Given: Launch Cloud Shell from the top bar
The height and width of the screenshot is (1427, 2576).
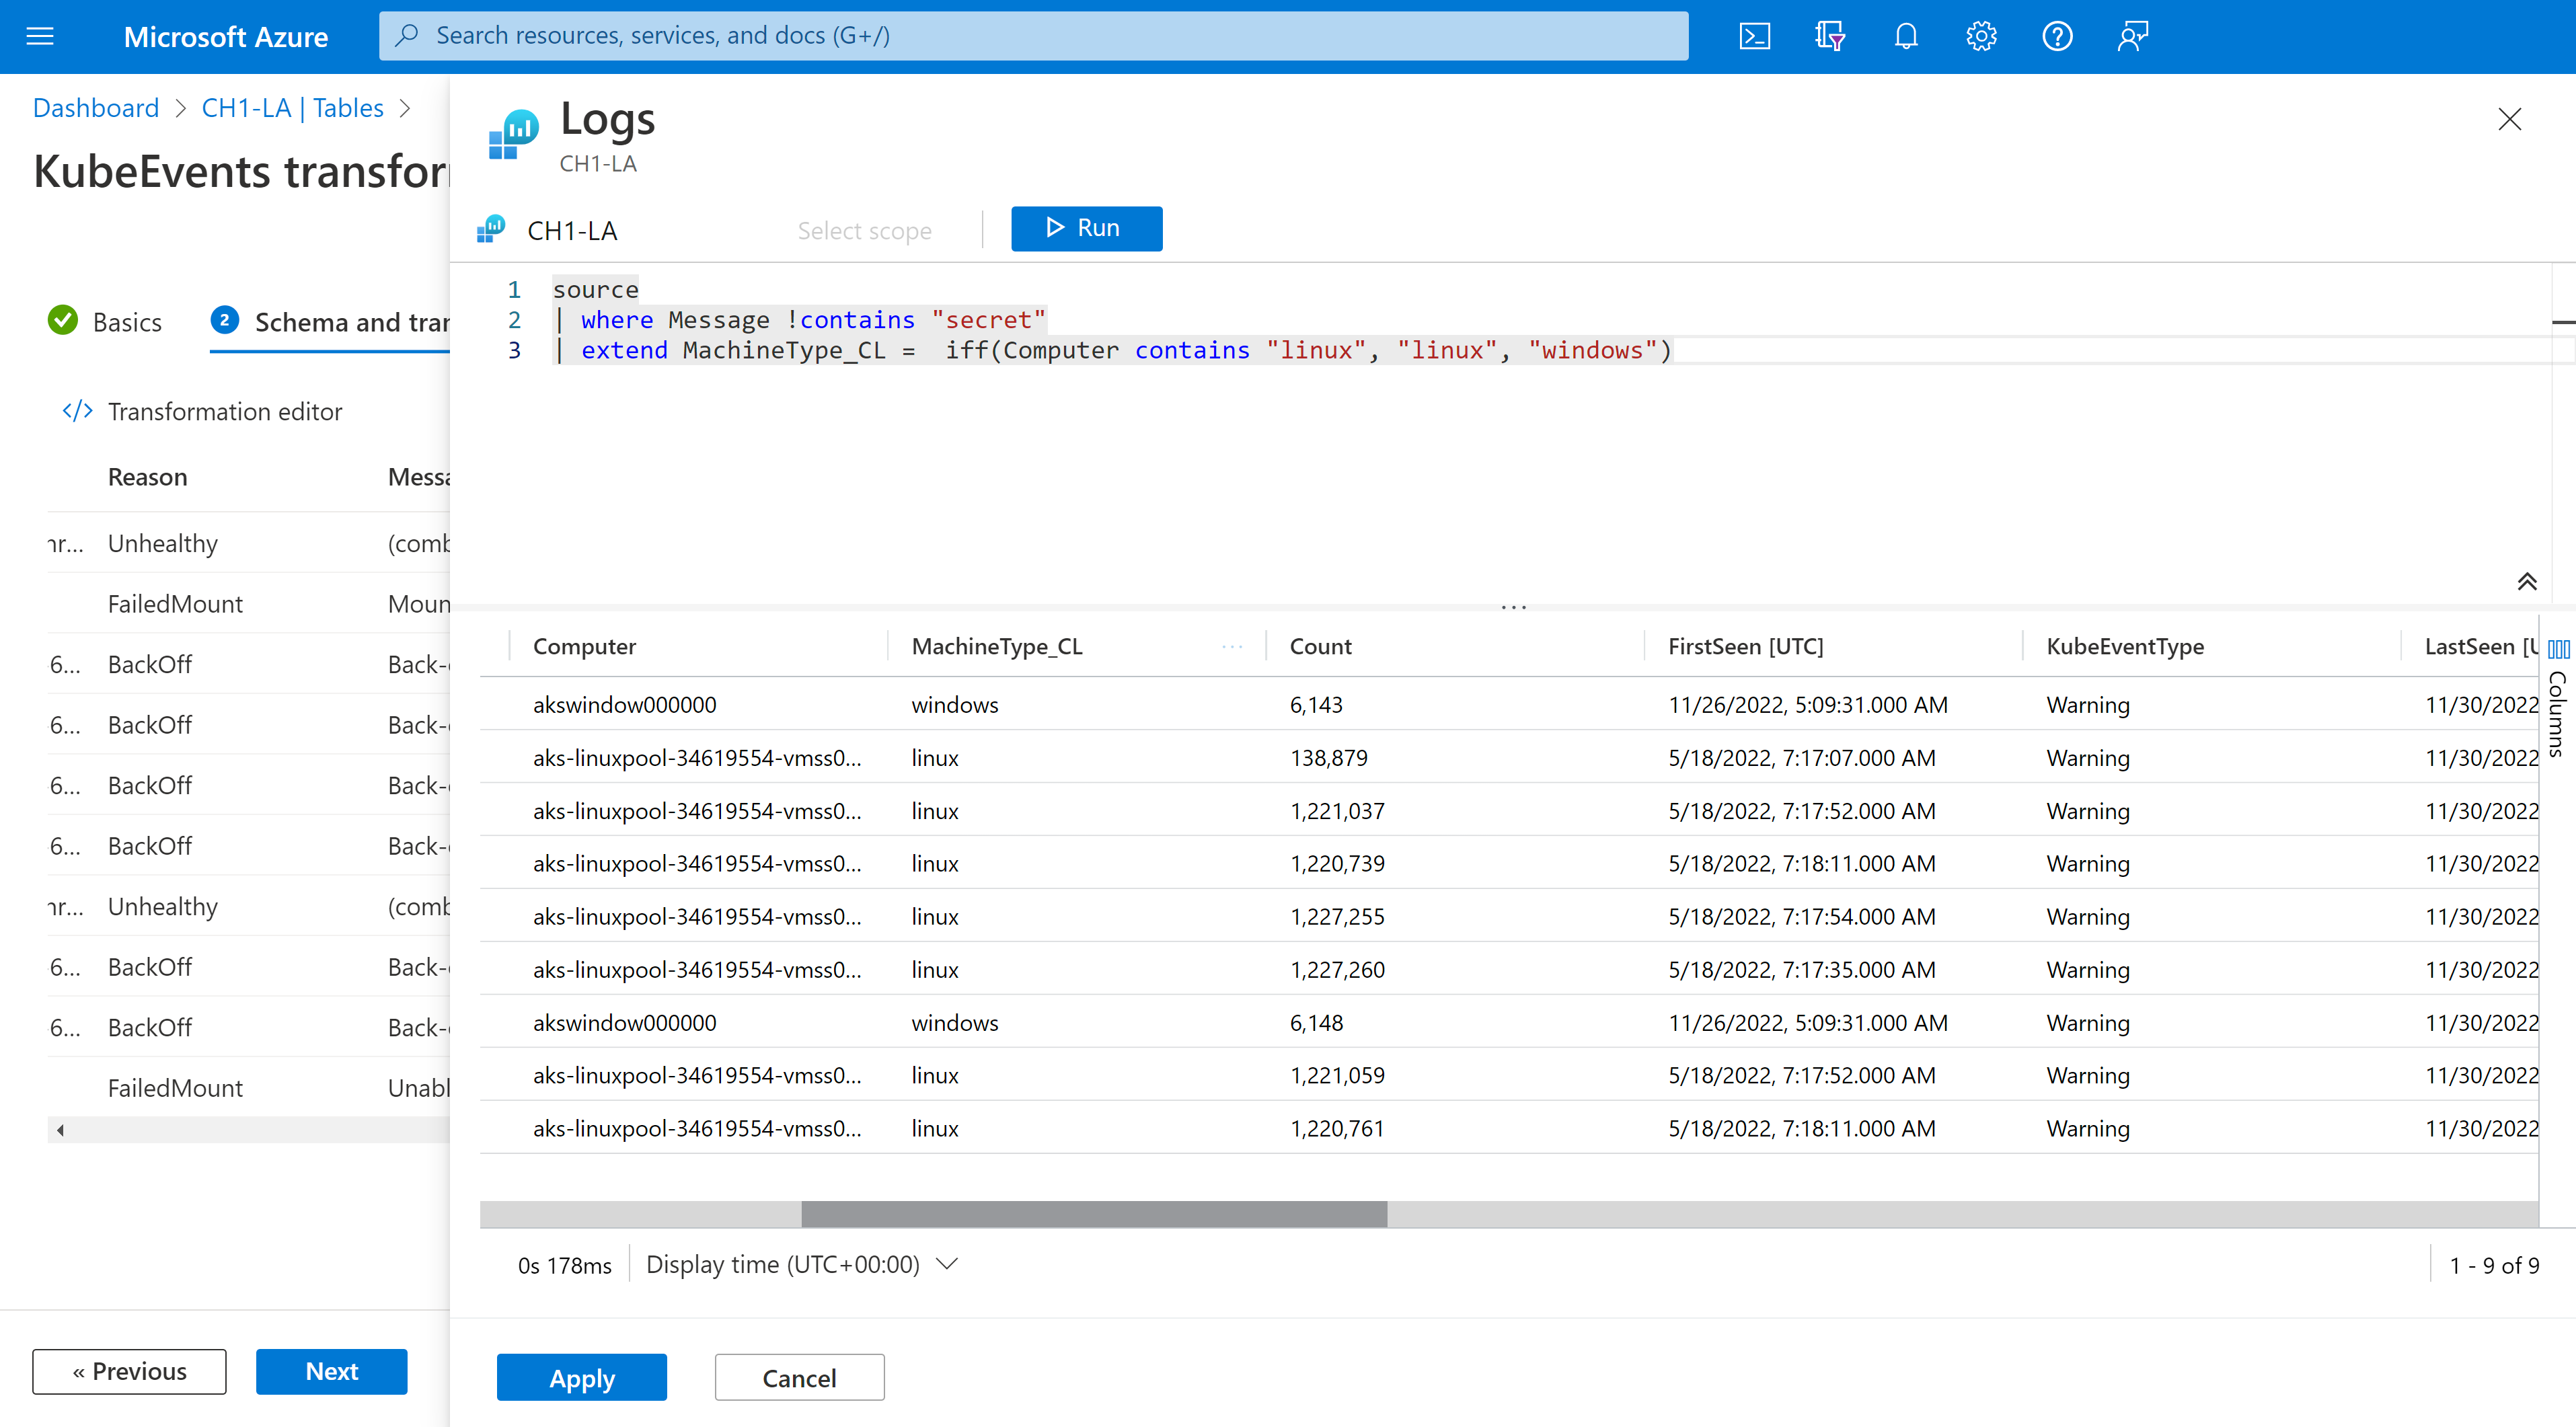Looking at the screenshot, I should [1754, 36].
